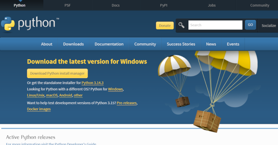Open the About menu
Viewport: 278px width, 145px height.
click(47, 44)
